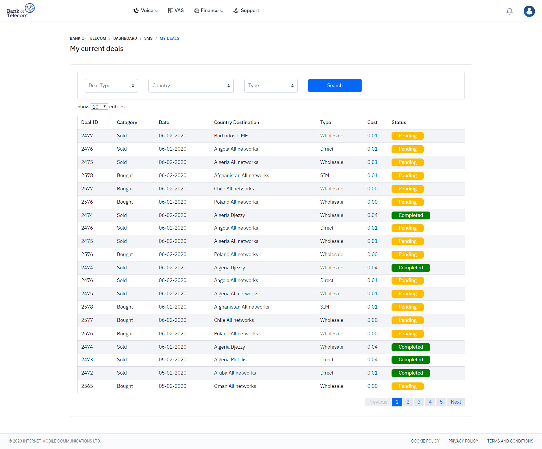Image resolution: width=542 pixels, height=449 pixels.
Task: Open the user profile avatar
Action: (x=529, y=11)
